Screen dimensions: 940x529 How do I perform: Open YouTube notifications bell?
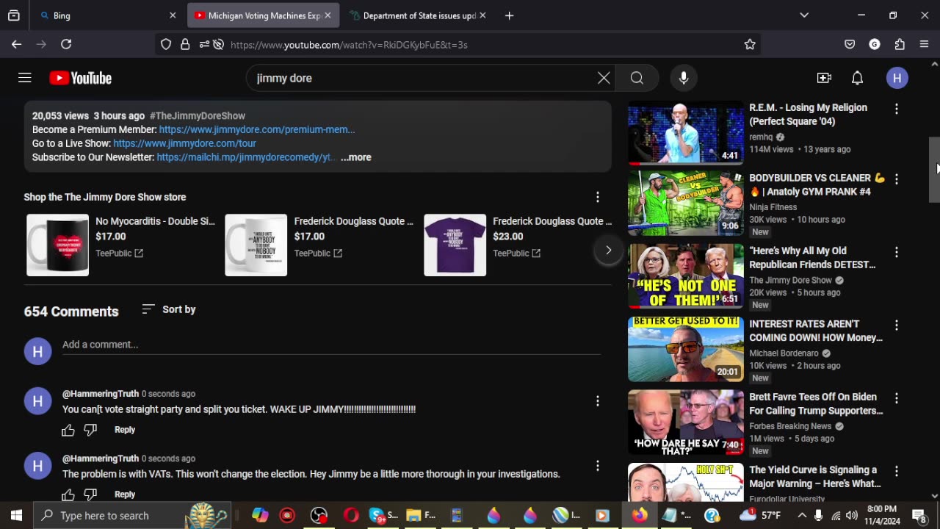point(857,78)
